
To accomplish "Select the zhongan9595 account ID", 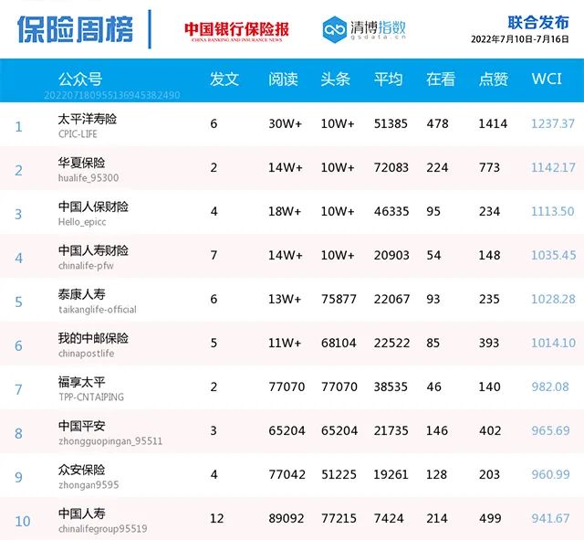I will [x=89, y=485].
